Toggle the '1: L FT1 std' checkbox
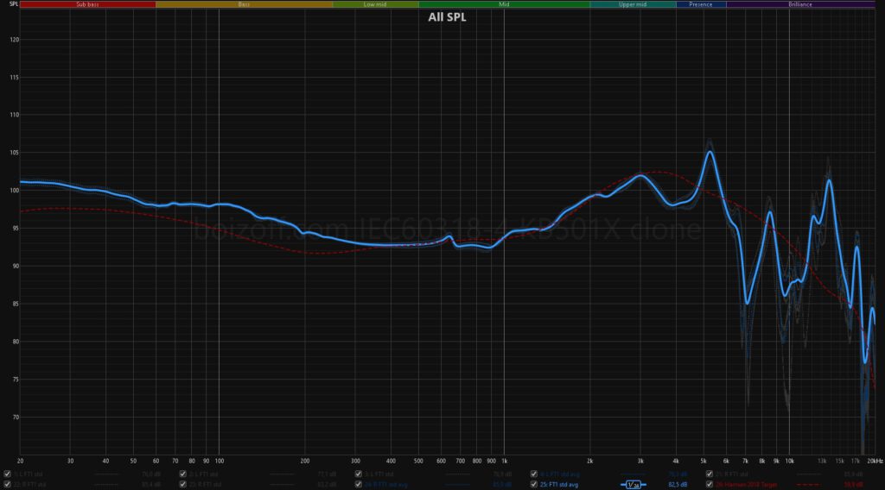885x490 pixels. pyautogui.click(x=7, y=474)
